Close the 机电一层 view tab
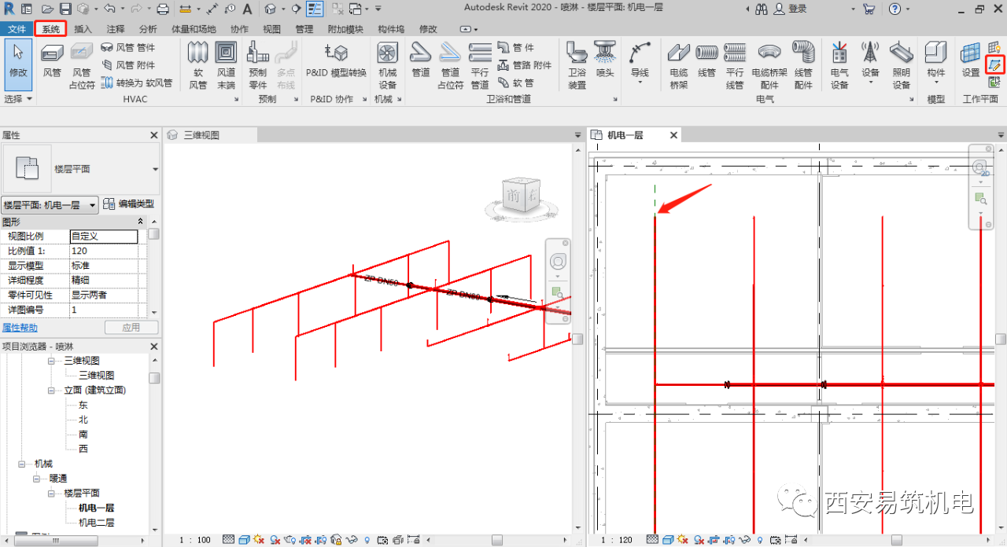The height and width of the screenshot is (547, 1007). (x=673, y=135)
